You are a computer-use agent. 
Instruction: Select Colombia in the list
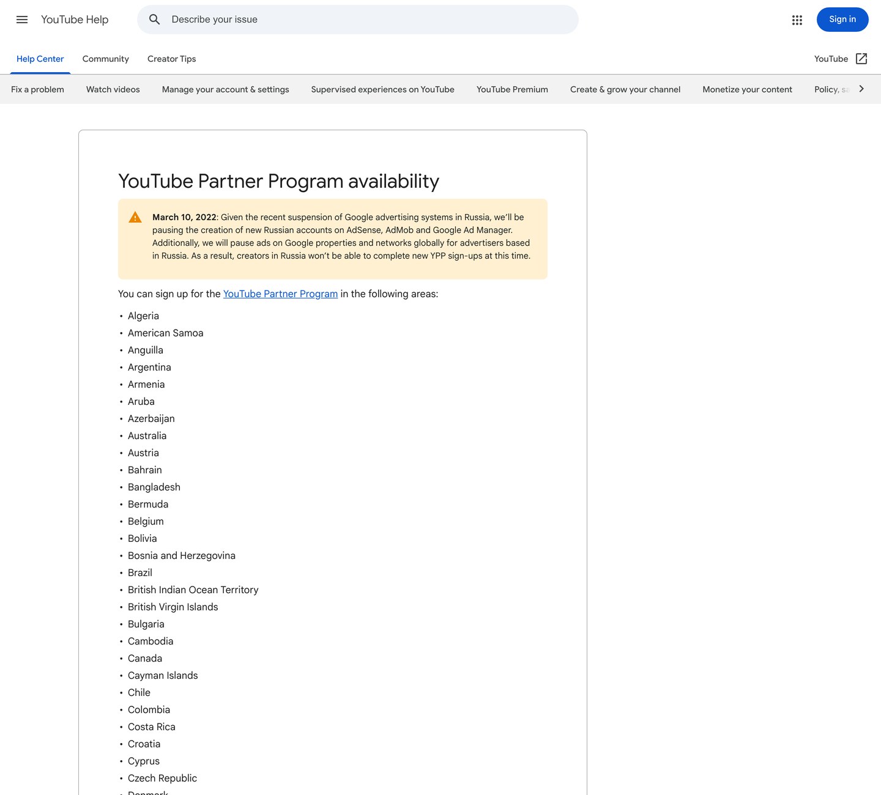point(149,709)
